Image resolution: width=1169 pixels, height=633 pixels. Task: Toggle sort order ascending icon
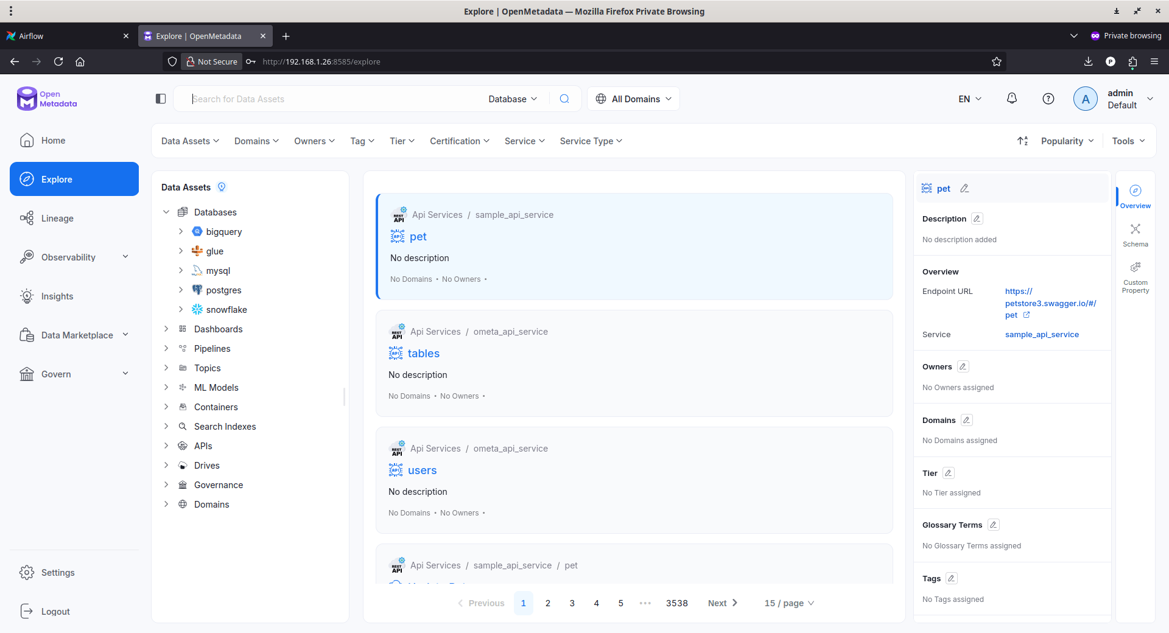coord(1023,141)
